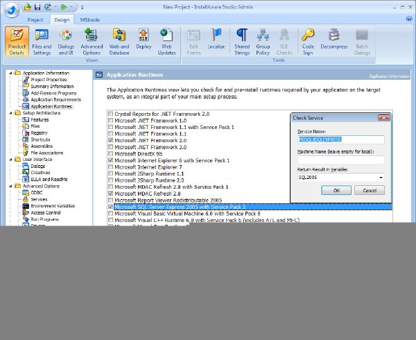Viewport: 416px width, 340px height.
Task: Select Features tree item
Action: coord(40,120)
